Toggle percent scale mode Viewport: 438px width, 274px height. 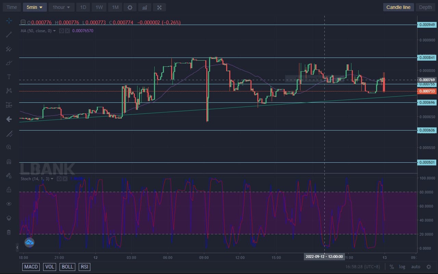coord(391,266)
